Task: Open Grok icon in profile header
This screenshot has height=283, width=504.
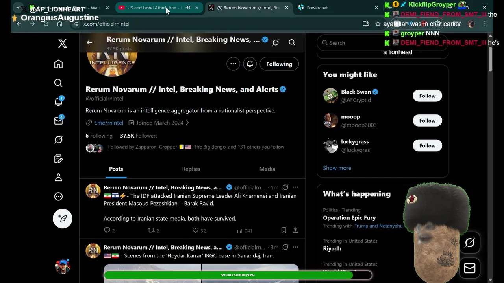Action: [x=276, y=42]
